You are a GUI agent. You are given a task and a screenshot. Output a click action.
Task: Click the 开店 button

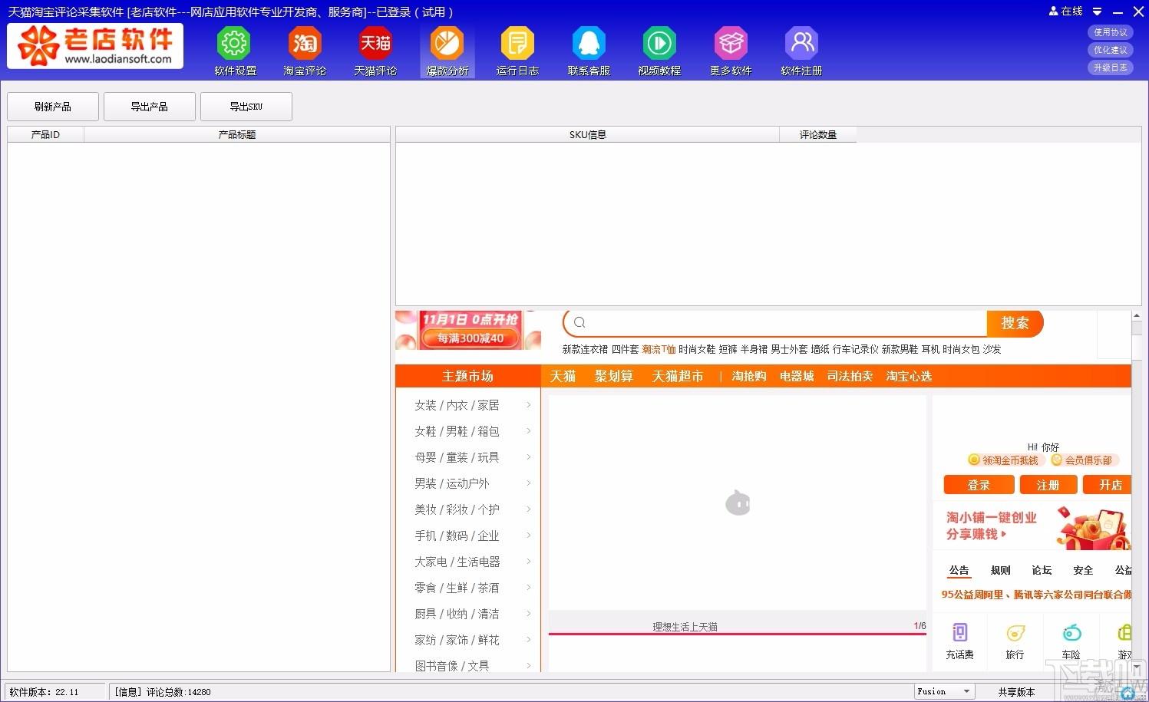click(1108, 485)
